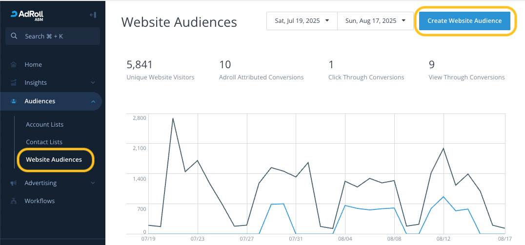
Task: Expand the Insights menu chevron
Action: [x=93, y=83]
